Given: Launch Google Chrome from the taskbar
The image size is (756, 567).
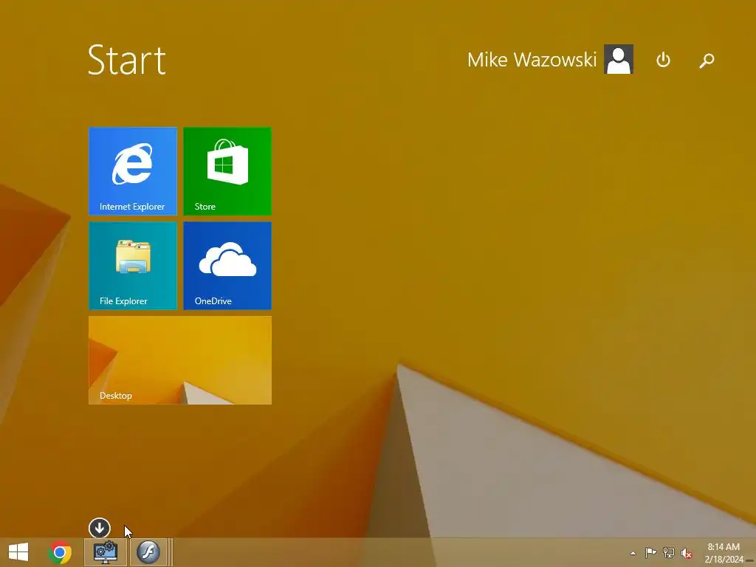Looking at the screenshot, I should click(x=60, y=552).
